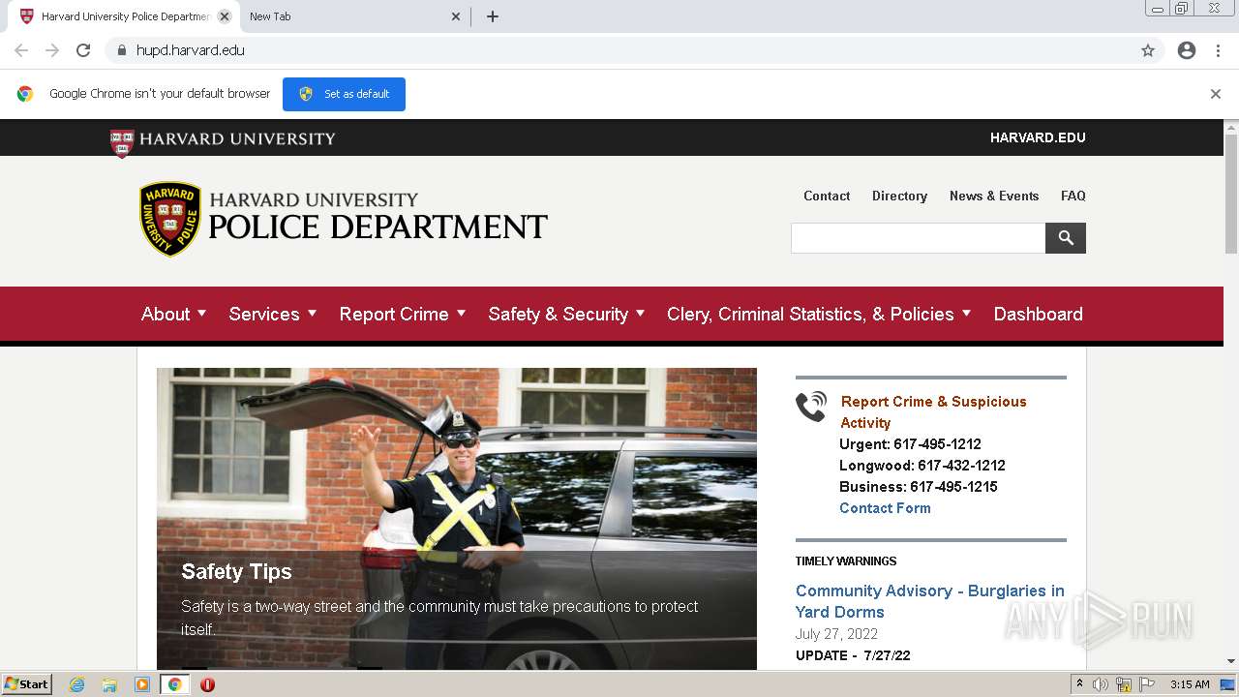The image size is (1239, 697).
Task: Open Report Crime & Suspicious Activity link
Action: (x=933, y=411)
